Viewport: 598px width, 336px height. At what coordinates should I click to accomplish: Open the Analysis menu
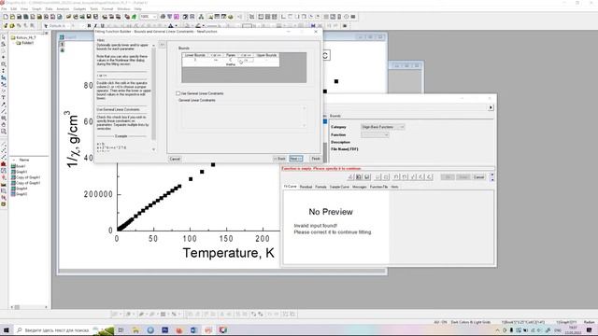[63, 8]
